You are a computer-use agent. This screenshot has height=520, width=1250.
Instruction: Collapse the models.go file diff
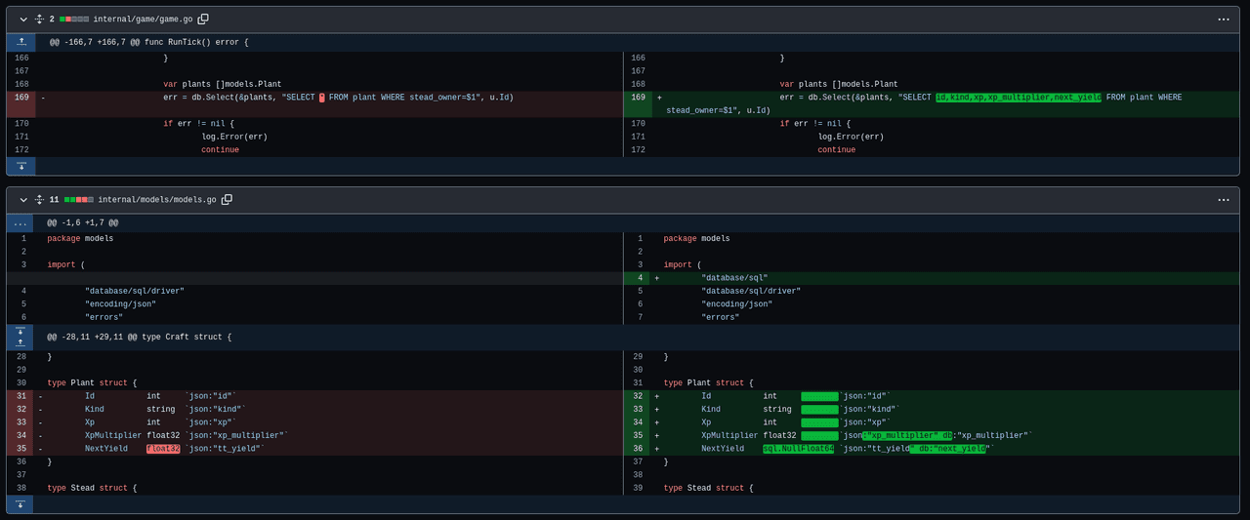[23, 199]
